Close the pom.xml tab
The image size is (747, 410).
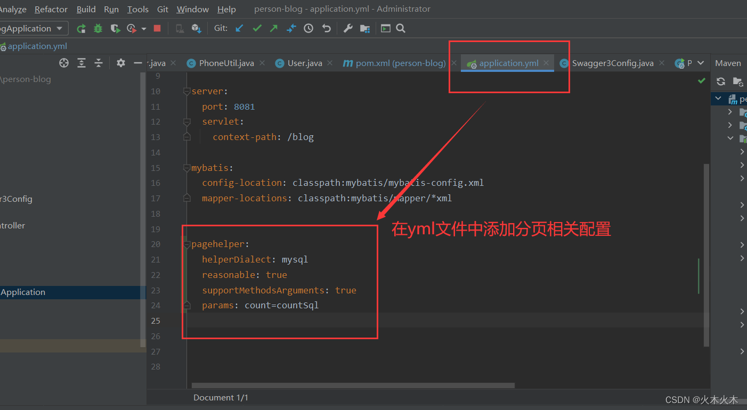454,63
